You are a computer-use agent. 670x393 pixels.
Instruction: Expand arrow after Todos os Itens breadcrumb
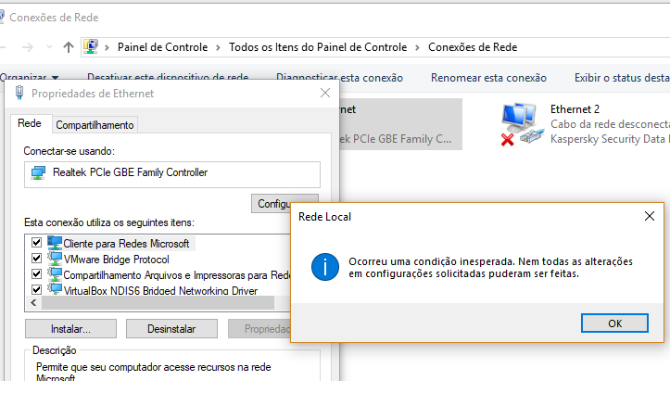pos(418,46)
